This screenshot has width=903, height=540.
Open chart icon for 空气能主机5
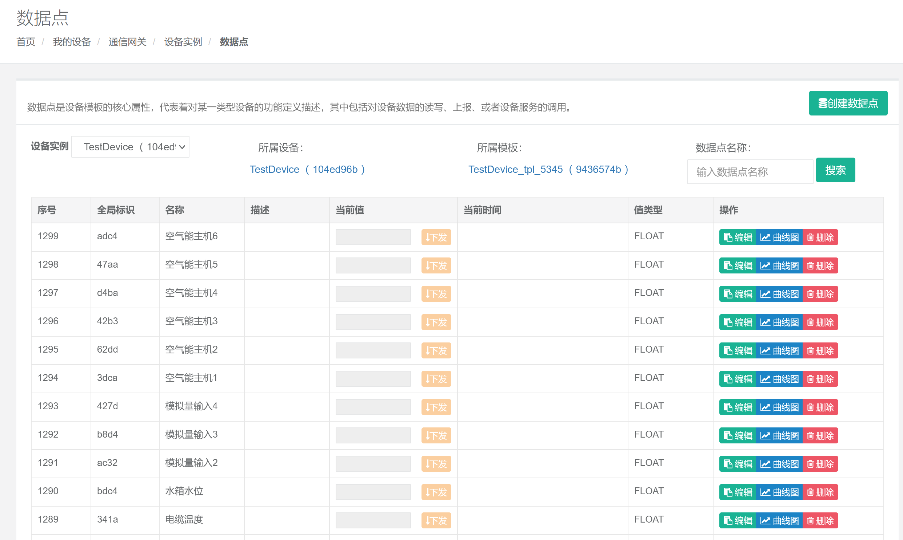(765, 265)
